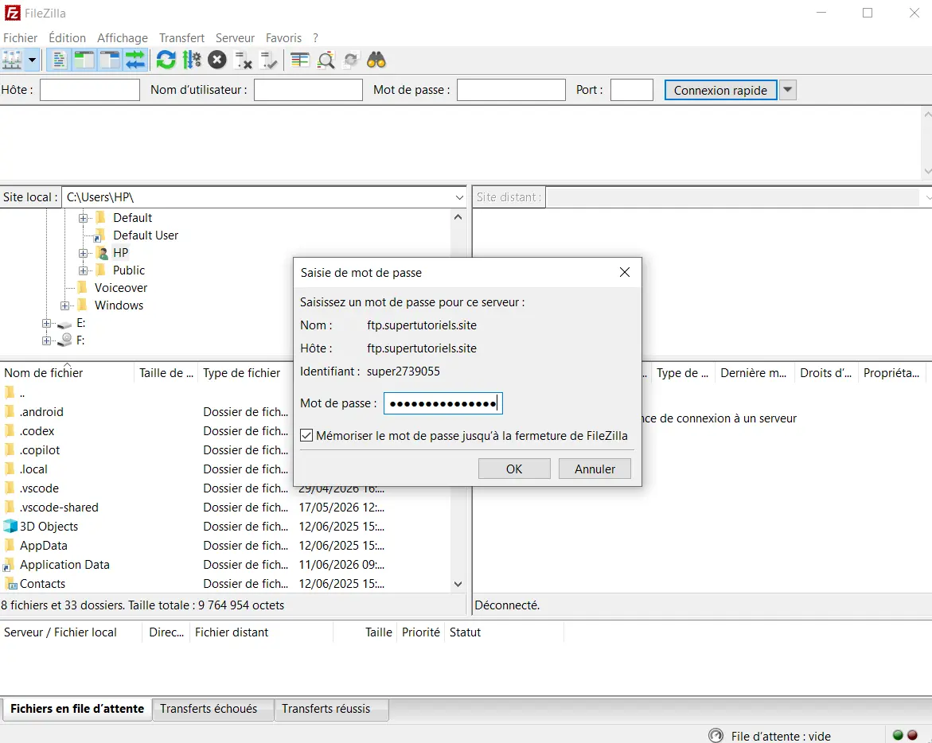
Task: Open the Fichier menu
Action: point(20,38)
